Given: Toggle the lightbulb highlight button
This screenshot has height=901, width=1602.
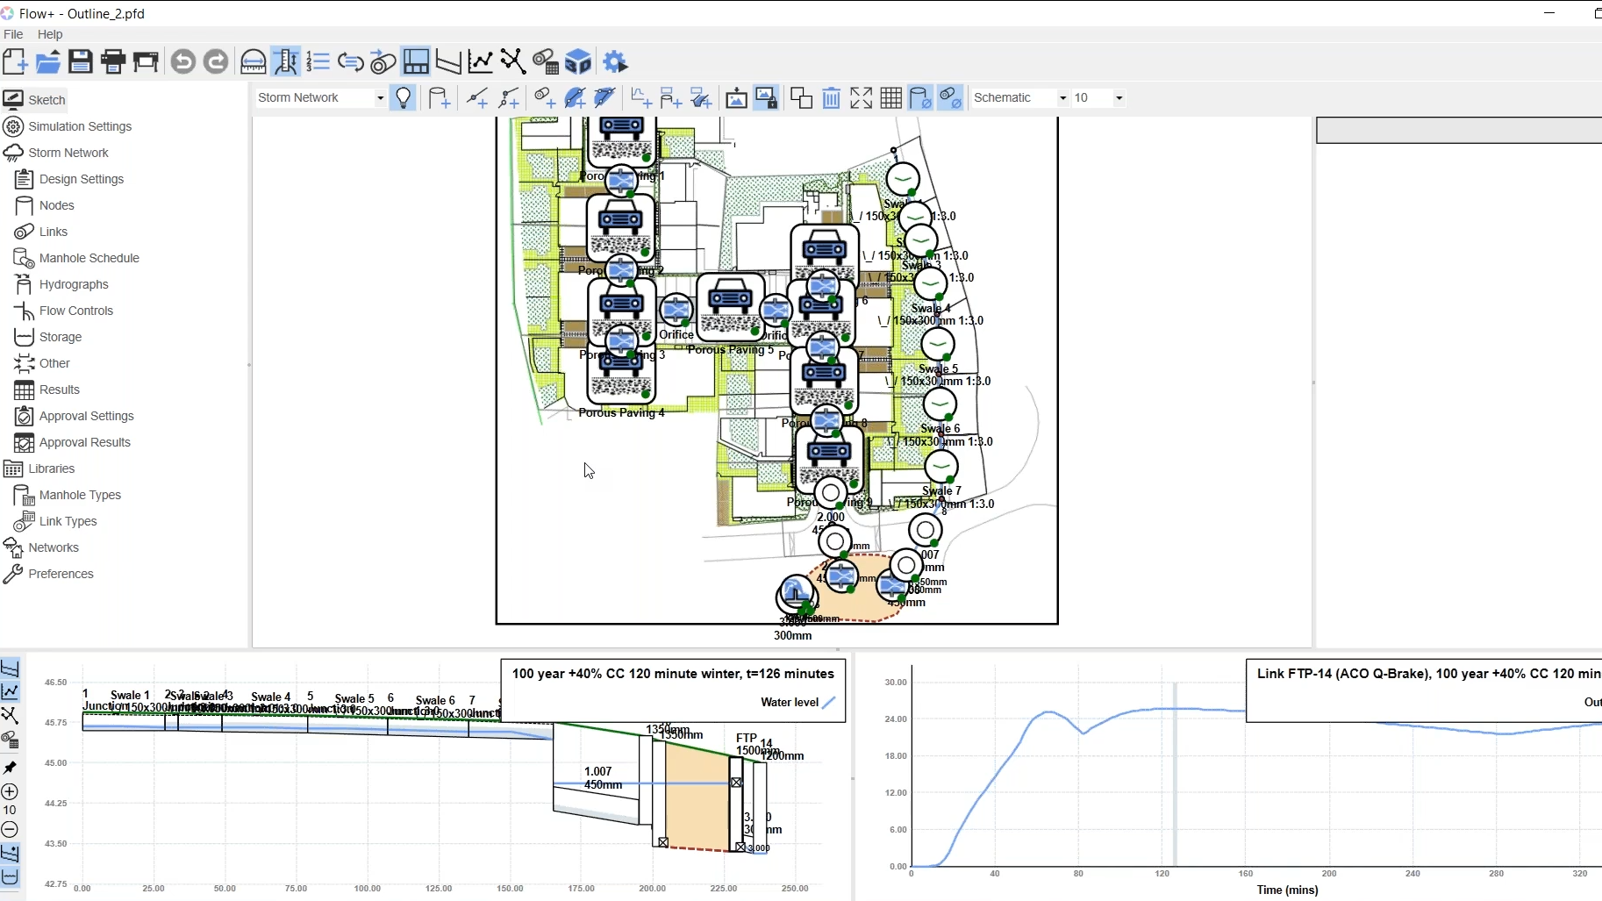Looking at the screenshot, I should coord(404,98).
